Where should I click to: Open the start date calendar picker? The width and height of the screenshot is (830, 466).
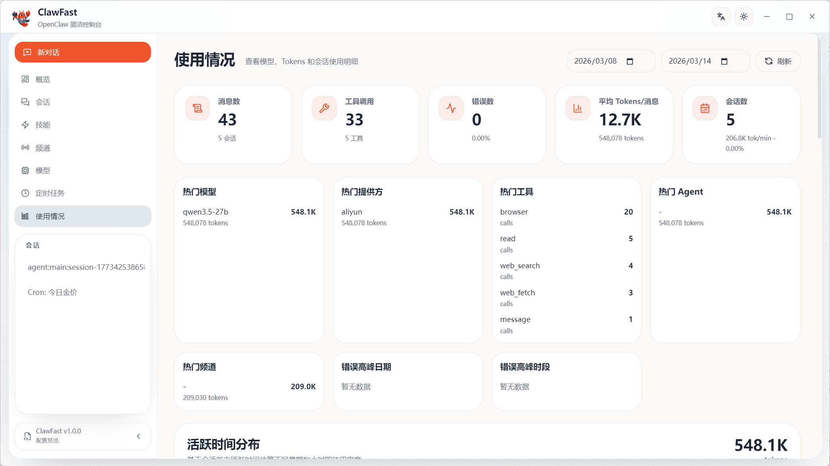[629, 61]
